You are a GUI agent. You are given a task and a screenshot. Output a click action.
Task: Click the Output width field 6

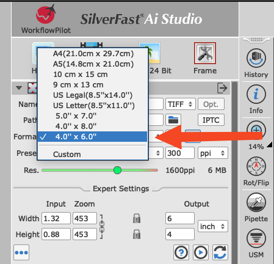pyautogui.click(x=180, y=218)
